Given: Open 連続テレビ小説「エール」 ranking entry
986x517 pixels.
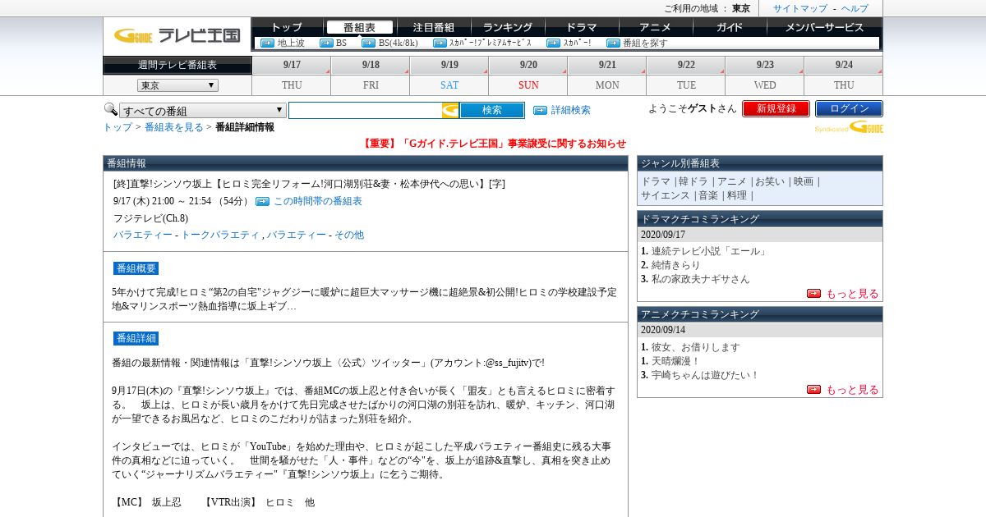Looking at the screenshot, I should click(708, 251).
